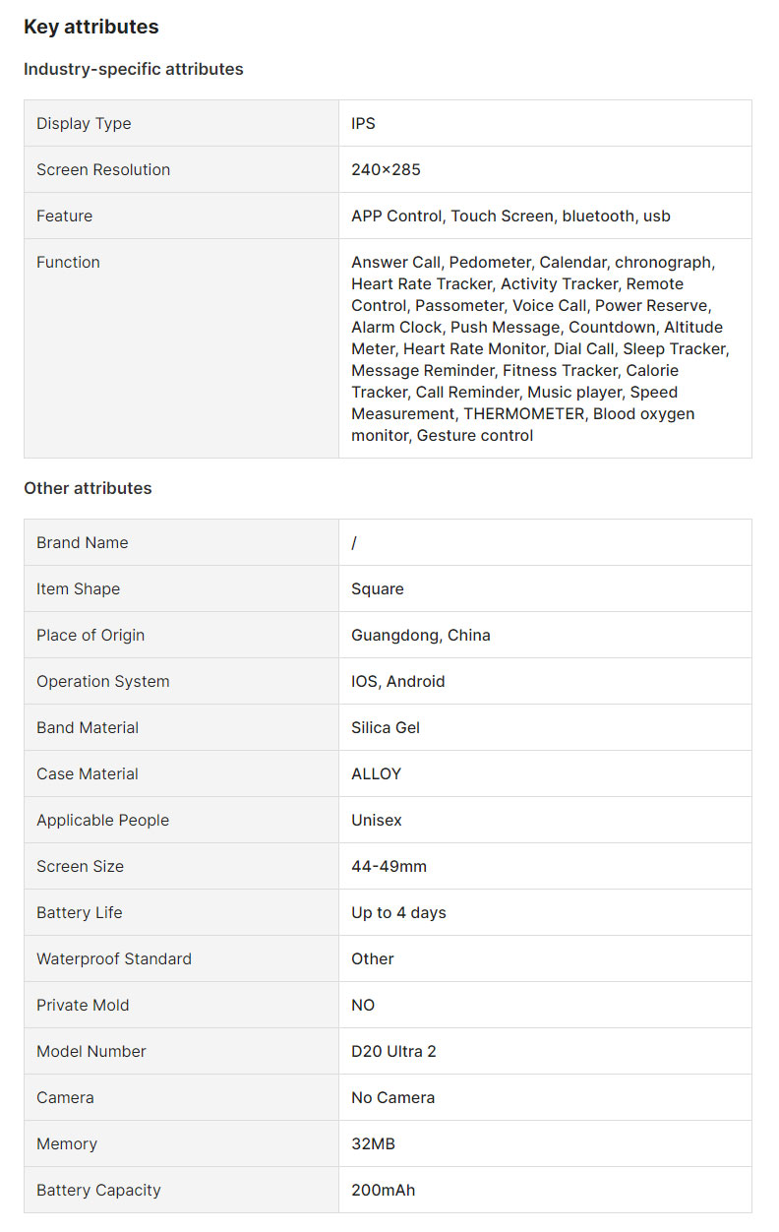Select the ALLOY case material value
The image size is (779, 1232).
(x=377, y=774)
